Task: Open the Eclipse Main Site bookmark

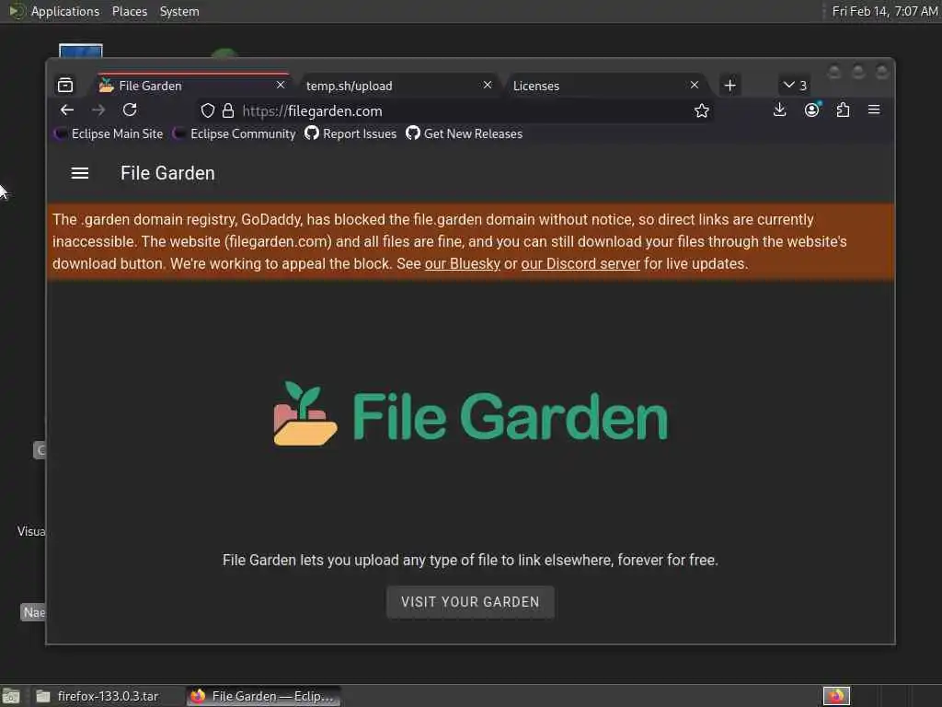Action: click(x=109, y=134)
